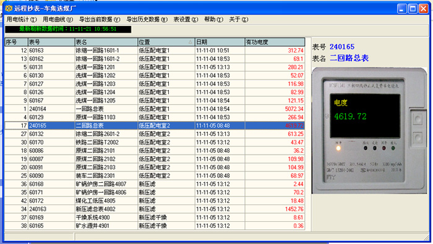Minimize the 远程抄表 window
The image size is (433, 244).
pos(402,9)
